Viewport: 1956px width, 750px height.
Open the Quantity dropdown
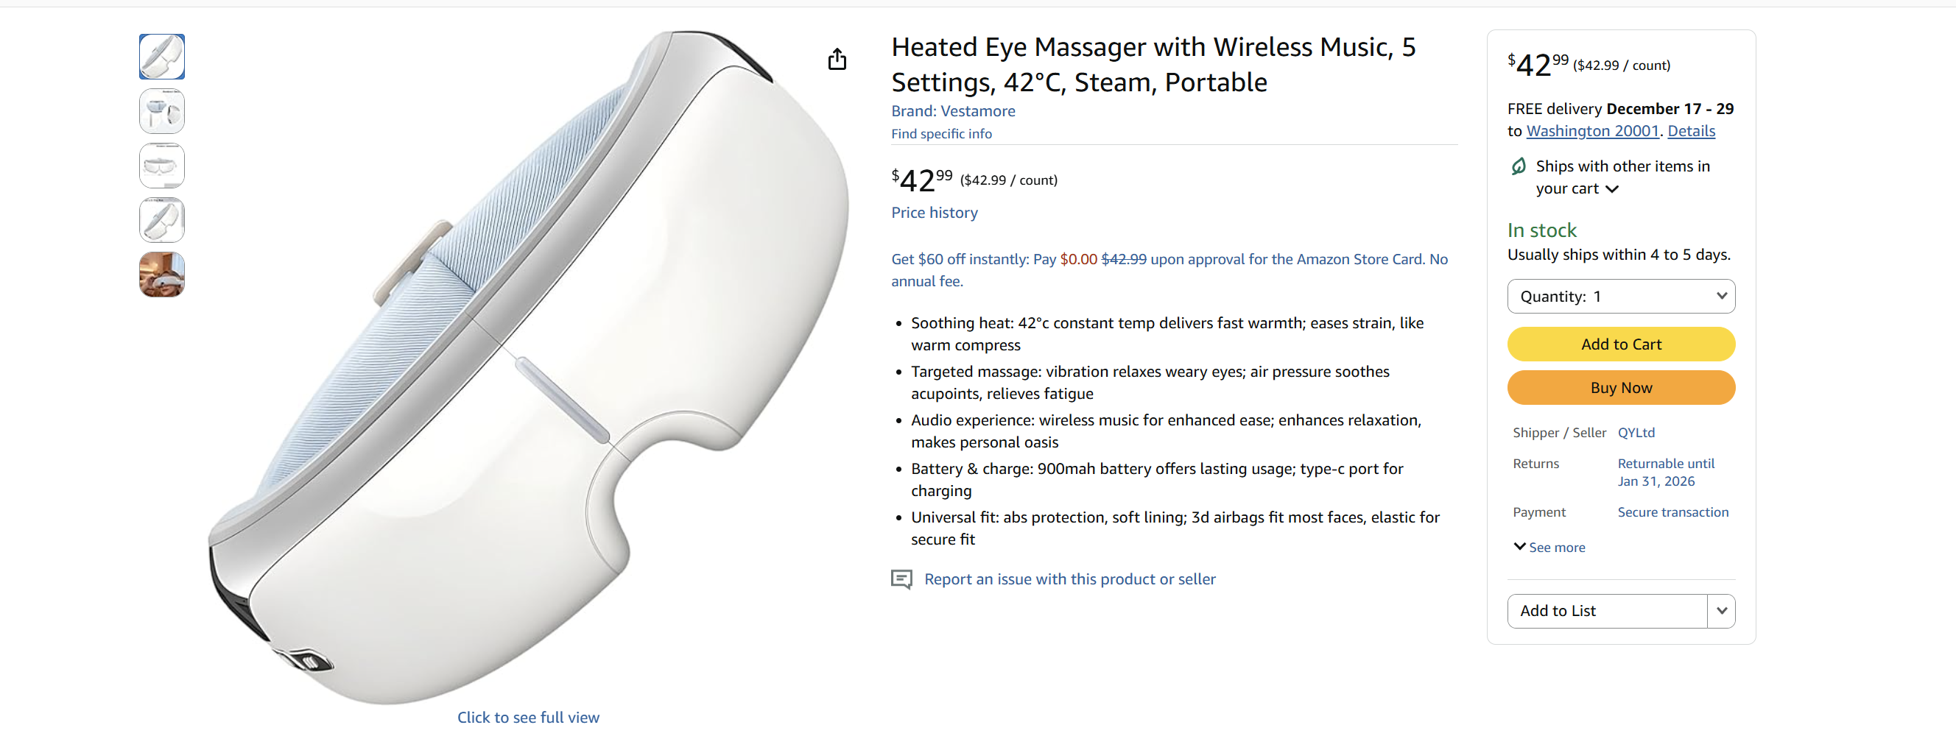click(x=1620, y=296)
